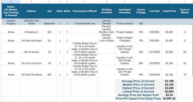Select the Days on Market header cell

[x=185, y=11]
